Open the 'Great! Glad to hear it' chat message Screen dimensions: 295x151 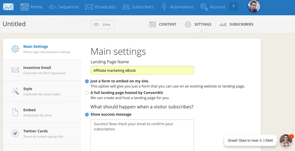click(x=250, y=140)
